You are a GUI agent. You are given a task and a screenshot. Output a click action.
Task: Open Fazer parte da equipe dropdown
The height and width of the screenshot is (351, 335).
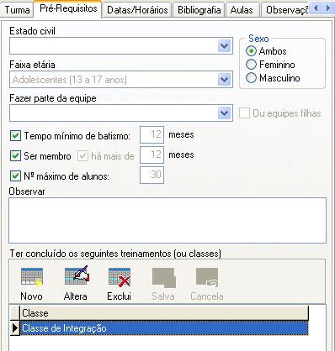pyautogui.click(x=224, y=113)
